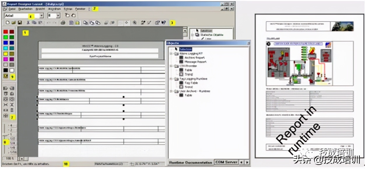
Task: Select the yellow color swatch
Action: tap(6, 54)
